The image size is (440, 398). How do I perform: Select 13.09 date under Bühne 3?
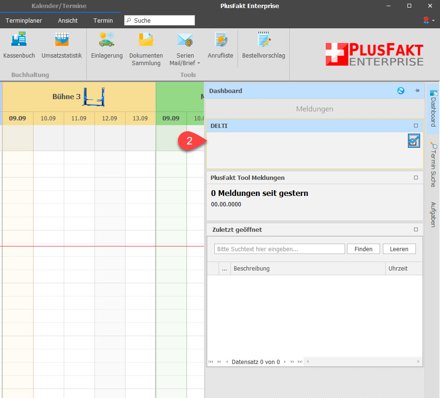point(140,119)
